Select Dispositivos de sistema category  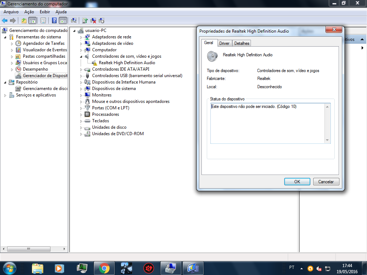[114, 89]
